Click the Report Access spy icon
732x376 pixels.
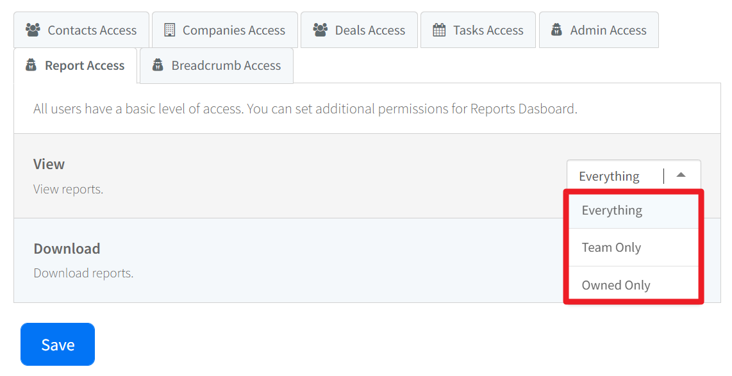[31, 65]
